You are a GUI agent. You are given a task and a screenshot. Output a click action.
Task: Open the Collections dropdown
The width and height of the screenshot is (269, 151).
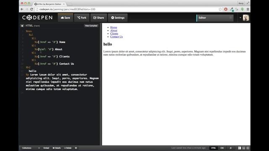click(31, 148)
